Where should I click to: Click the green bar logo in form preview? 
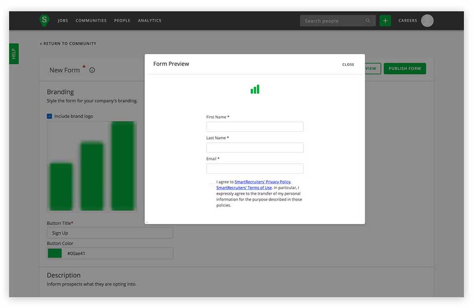point(255,89)
